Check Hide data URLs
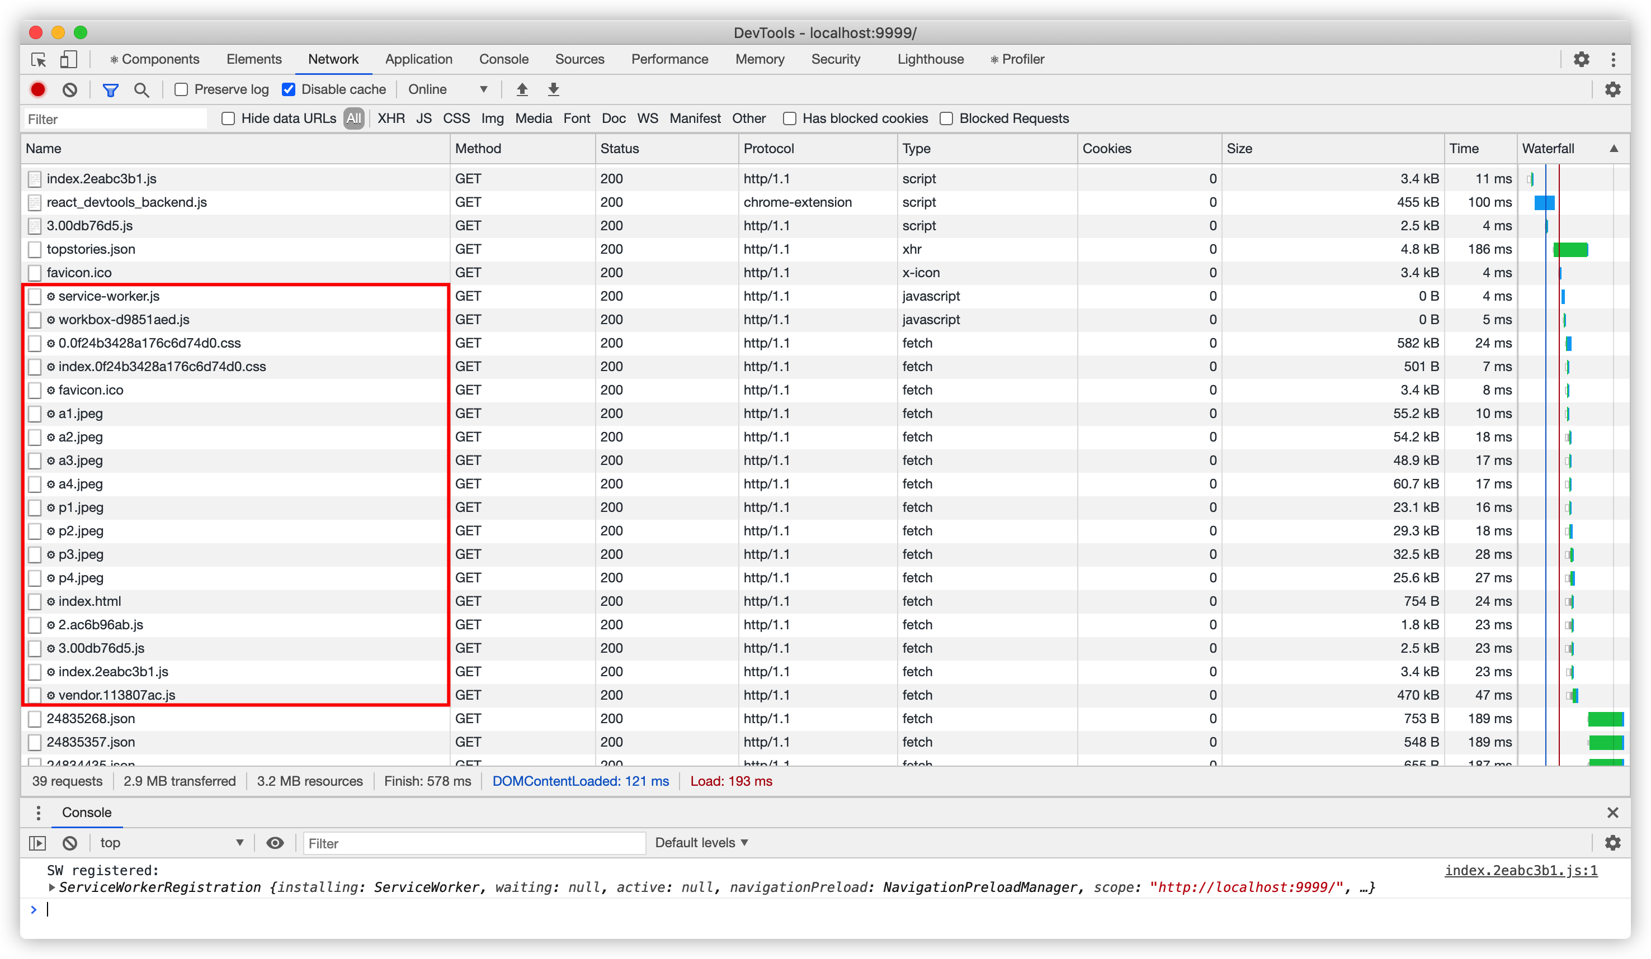The image size is (1651, 959). click(228, 118)
